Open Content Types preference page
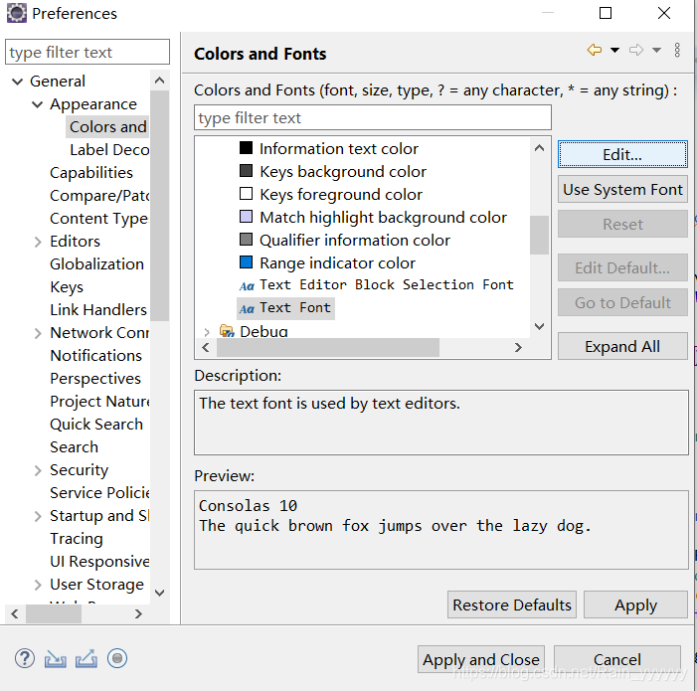697x691 pixels. click(98, 219)
